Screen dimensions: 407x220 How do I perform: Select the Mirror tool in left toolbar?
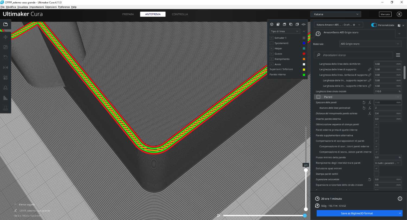[x=5, y=67]
